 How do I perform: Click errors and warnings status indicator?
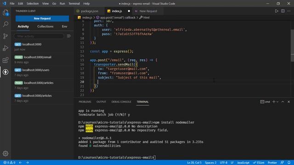pos(9,163)
